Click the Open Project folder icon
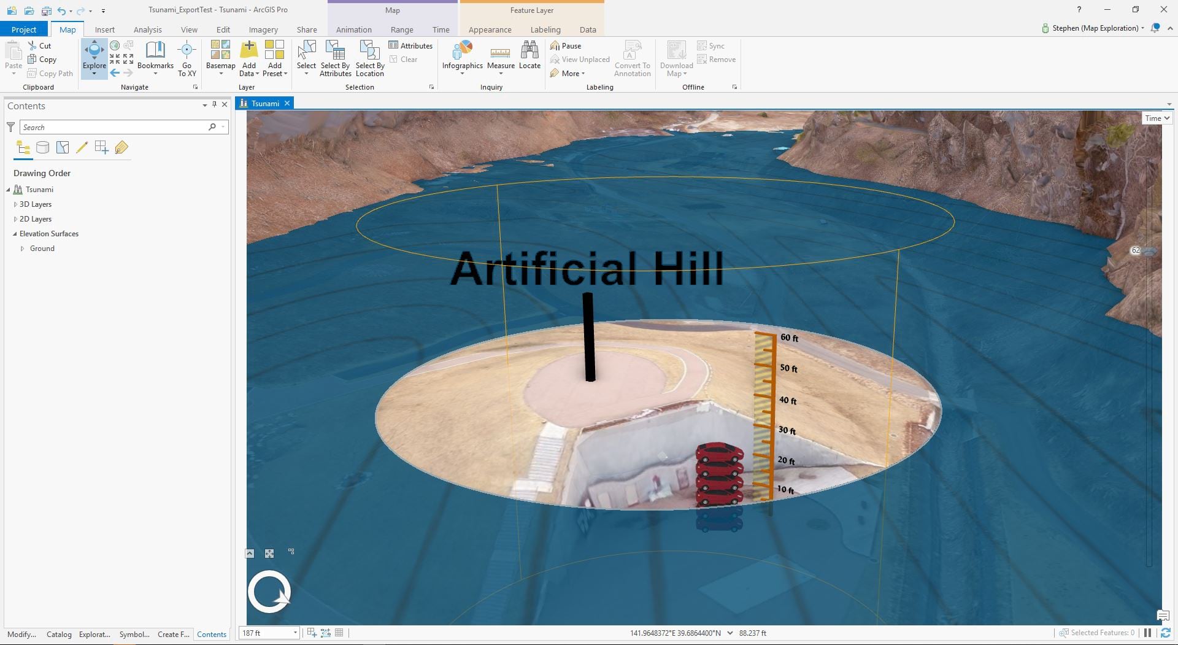1178x645 pixels. (x=29, y=10)
